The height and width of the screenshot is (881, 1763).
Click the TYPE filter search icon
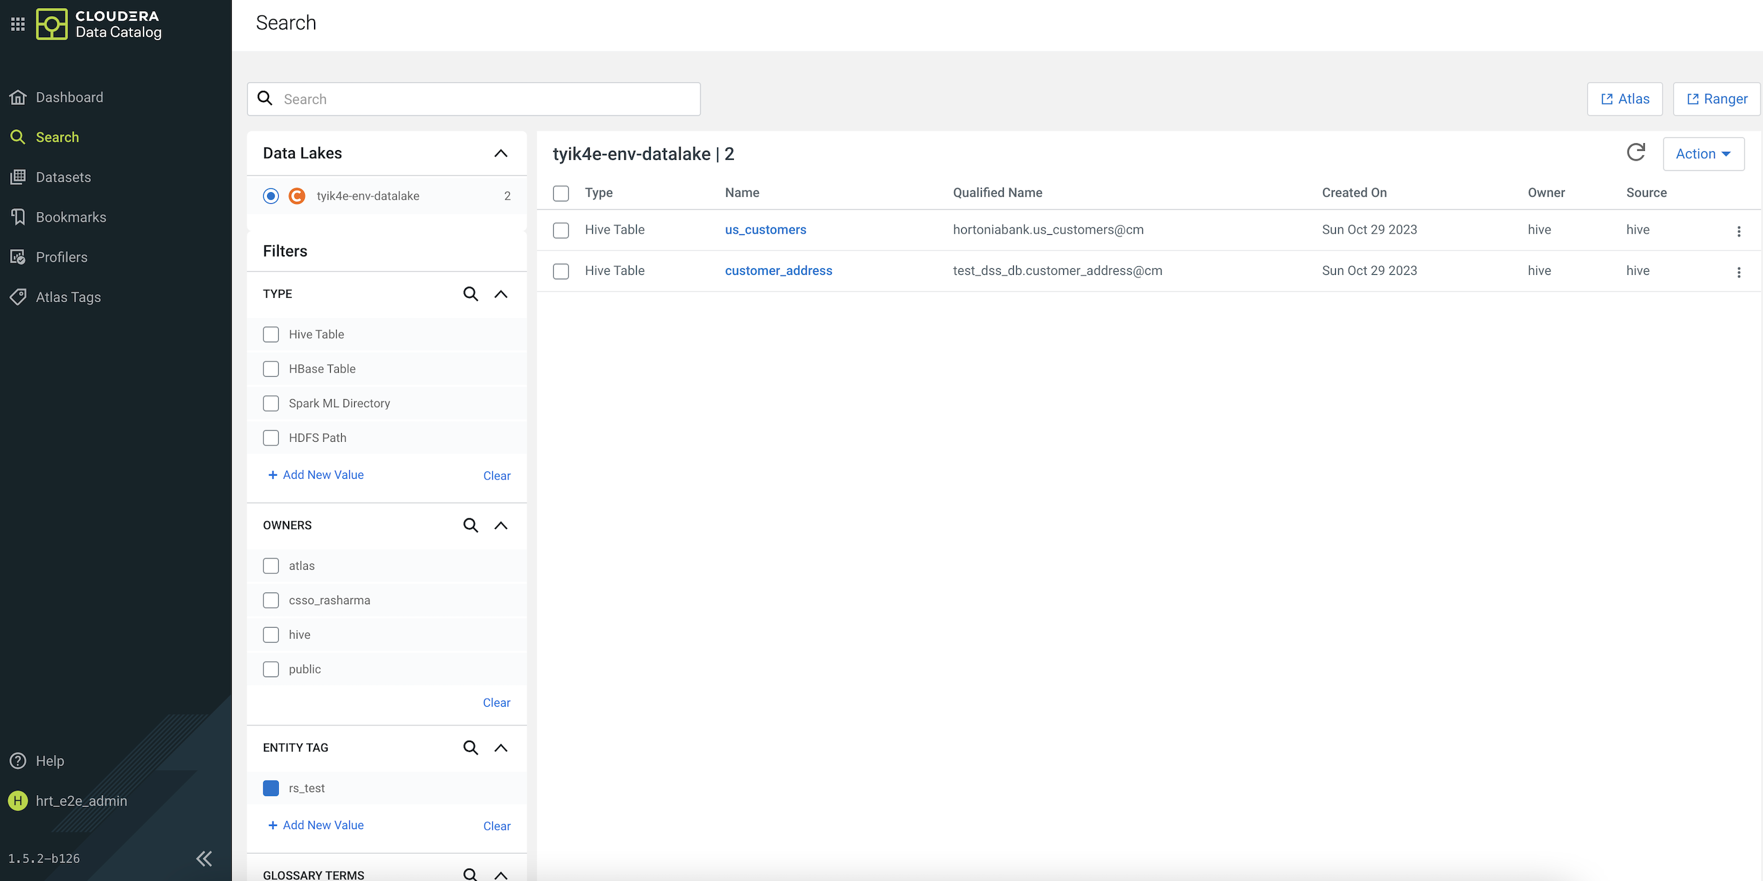click(x=470, y=294)
